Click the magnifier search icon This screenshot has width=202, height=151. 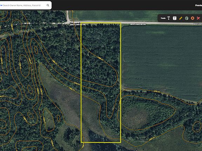(x=48, y=5)
